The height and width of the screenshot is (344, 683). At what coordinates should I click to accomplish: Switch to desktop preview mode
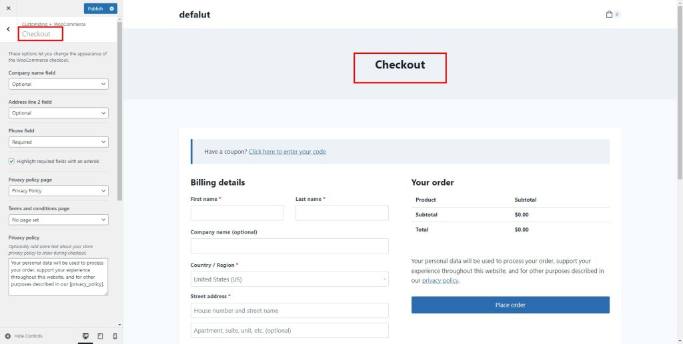click(x=85, y=336)
